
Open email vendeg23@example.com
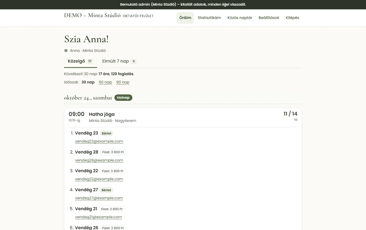99,141
